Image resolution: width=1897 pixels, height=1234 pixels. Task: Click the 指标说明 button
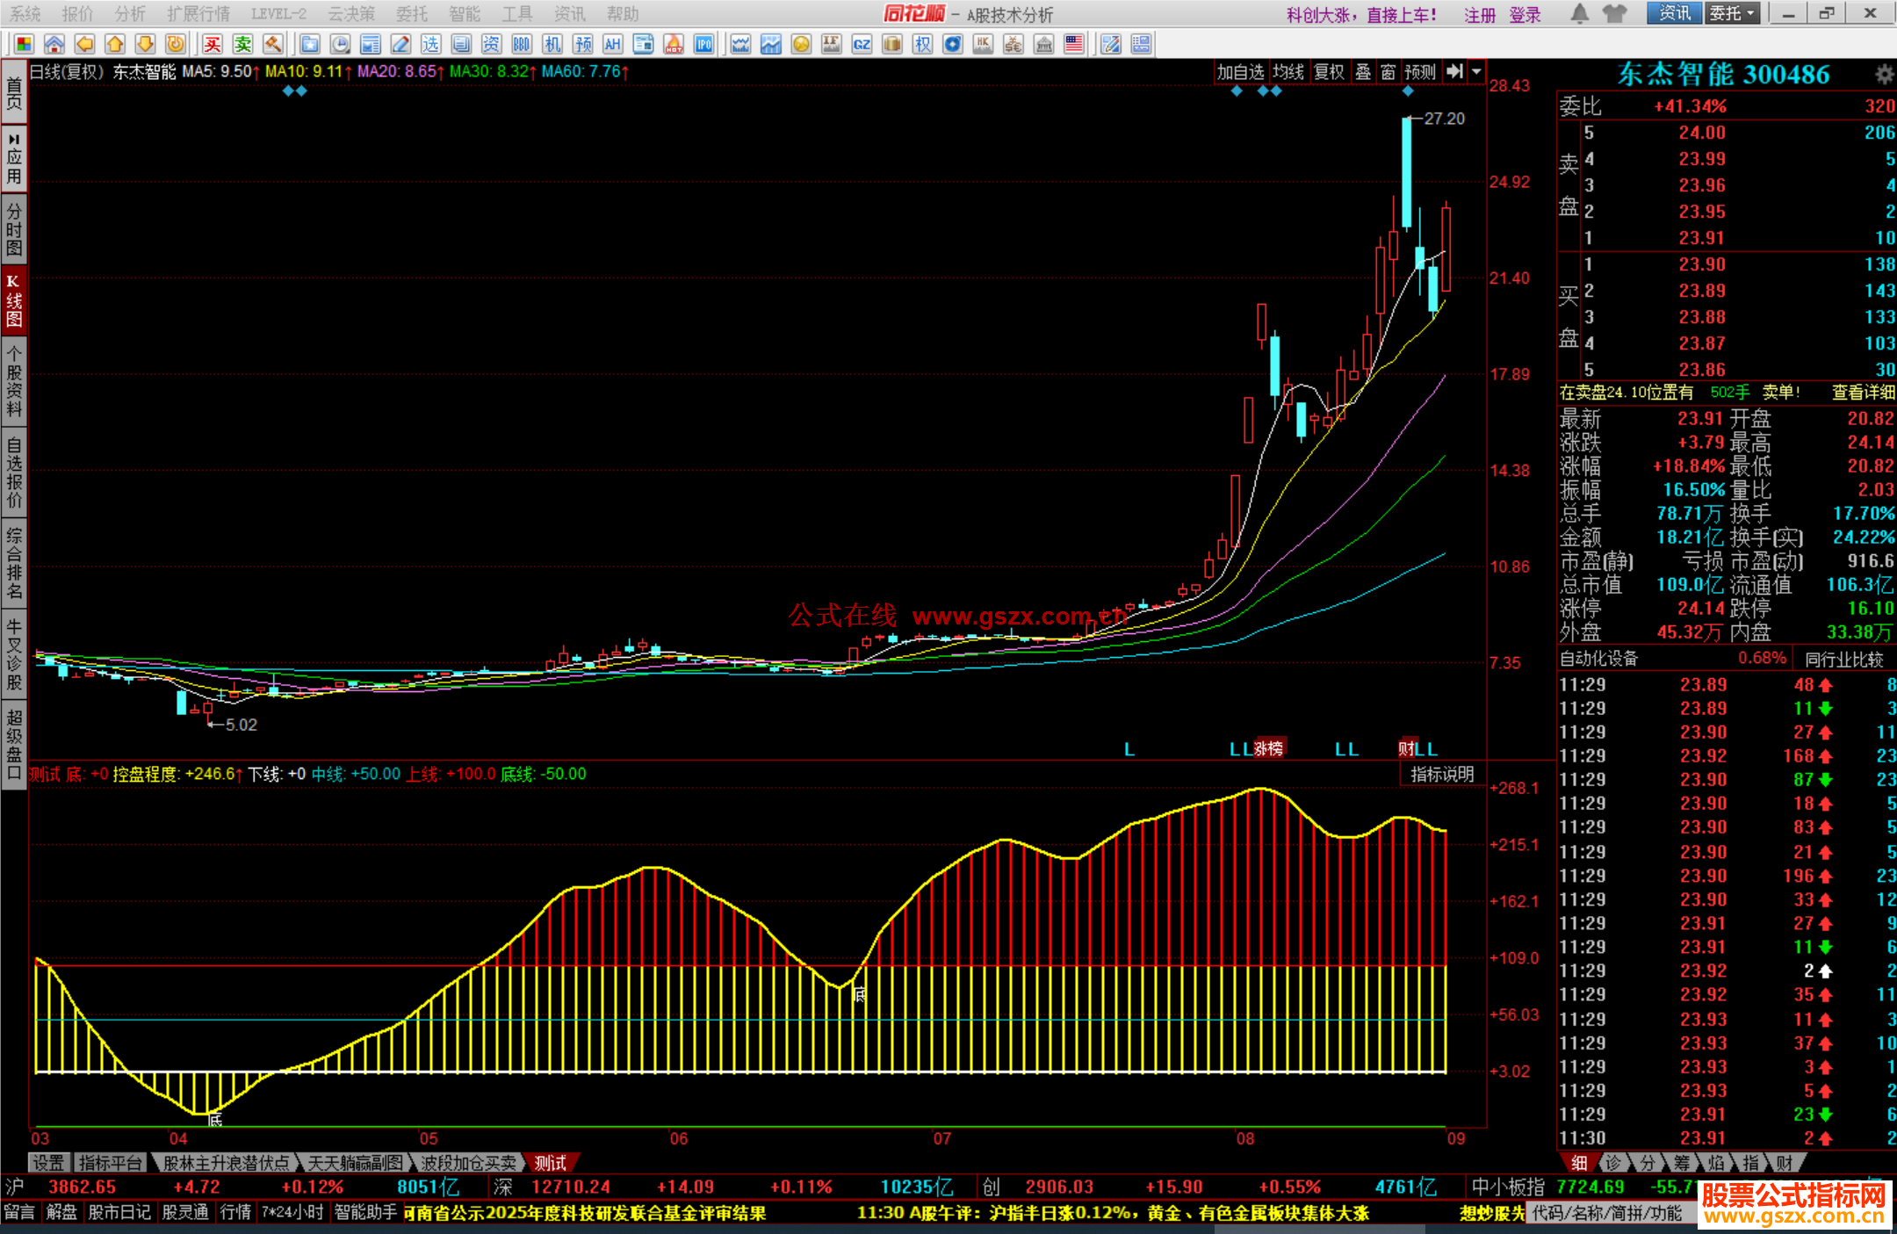click(x=1441, y=774)
